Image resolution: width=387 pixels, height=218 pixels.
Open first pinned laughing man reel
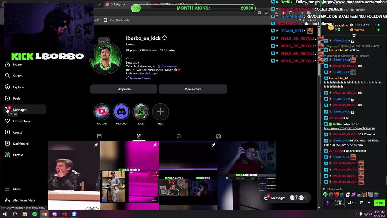pos(74,175)
